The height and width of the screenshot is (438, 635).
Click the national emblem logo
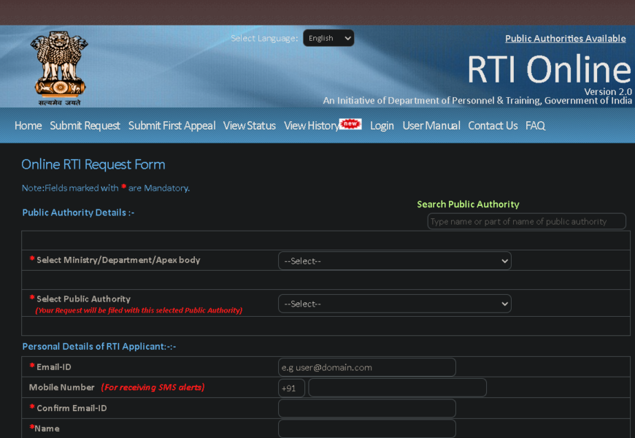[60, 69]
